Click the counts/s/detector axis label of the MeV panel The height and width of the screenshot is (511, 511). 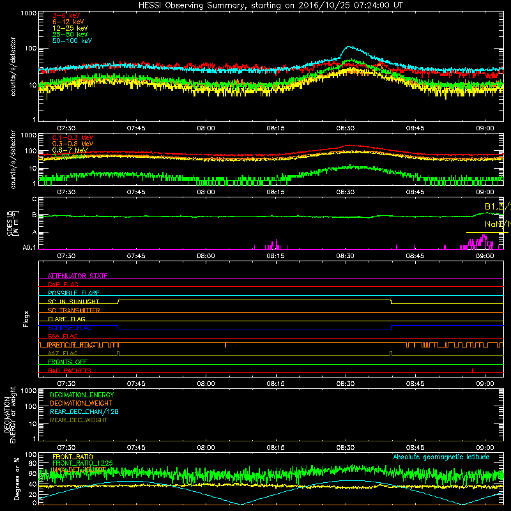pyautogui.click(x=13, y=159)
